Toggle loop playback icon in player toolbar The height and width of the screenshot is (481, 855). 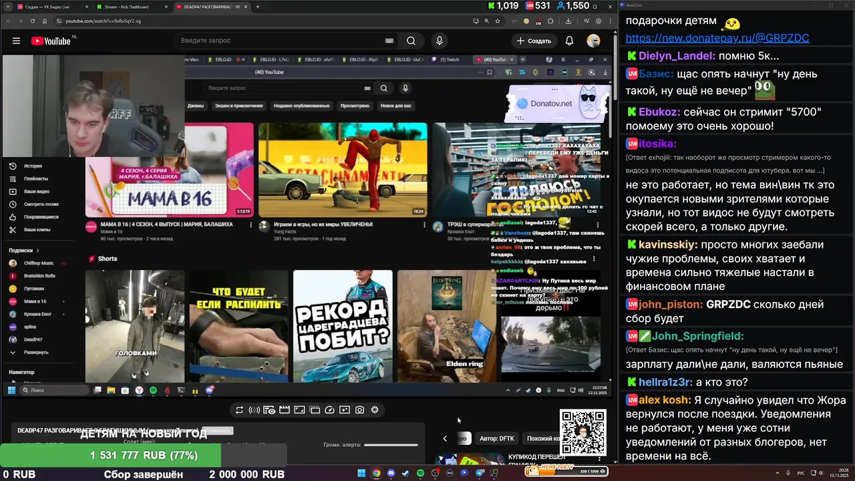point(239,410)
